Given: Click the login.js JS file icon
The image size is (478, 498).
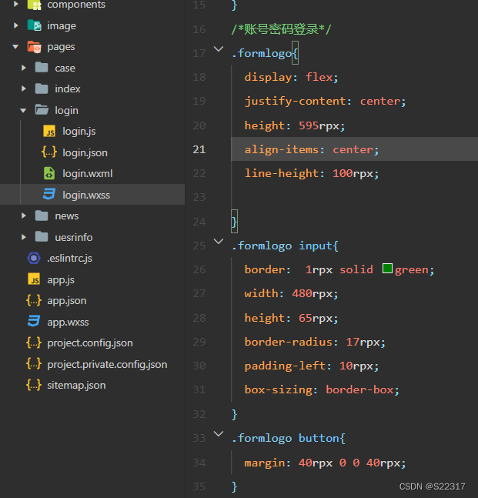Looking at the screenshot, I should pos(49,131).
